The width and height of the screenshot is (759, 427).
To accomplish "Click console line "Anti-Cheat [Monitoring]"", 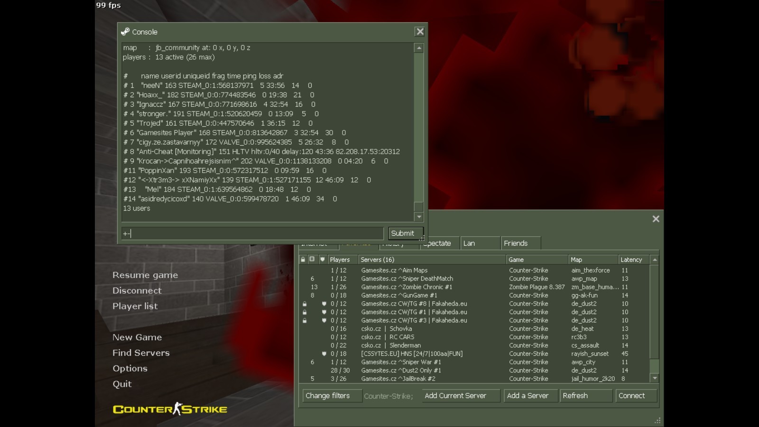I will point(261,152).
